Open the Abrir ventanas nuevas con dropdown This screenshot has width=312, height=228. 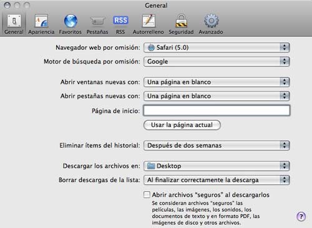click(x=217, y=82)
